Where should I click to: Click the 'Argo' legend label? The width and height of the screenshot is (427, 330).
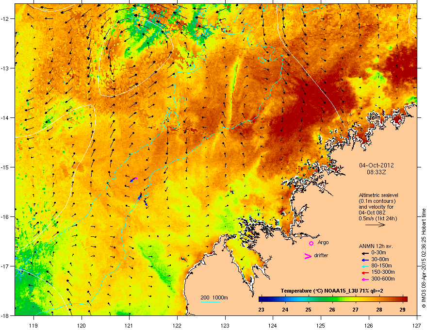323,242
